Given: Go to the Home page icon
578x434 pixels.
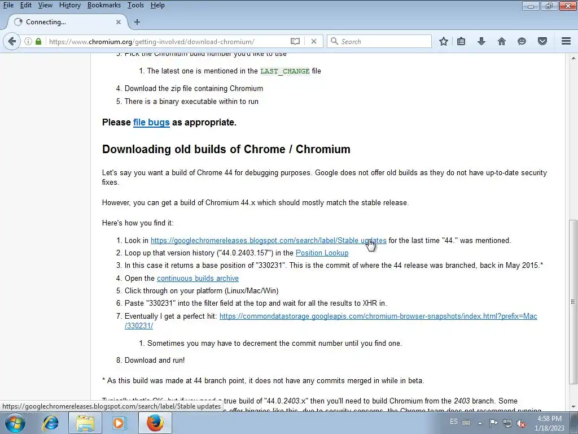Looking at the screenshot, I should tap(502, 41).
